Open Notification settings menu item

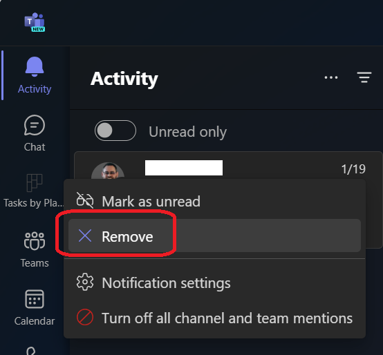coord(215,282)
